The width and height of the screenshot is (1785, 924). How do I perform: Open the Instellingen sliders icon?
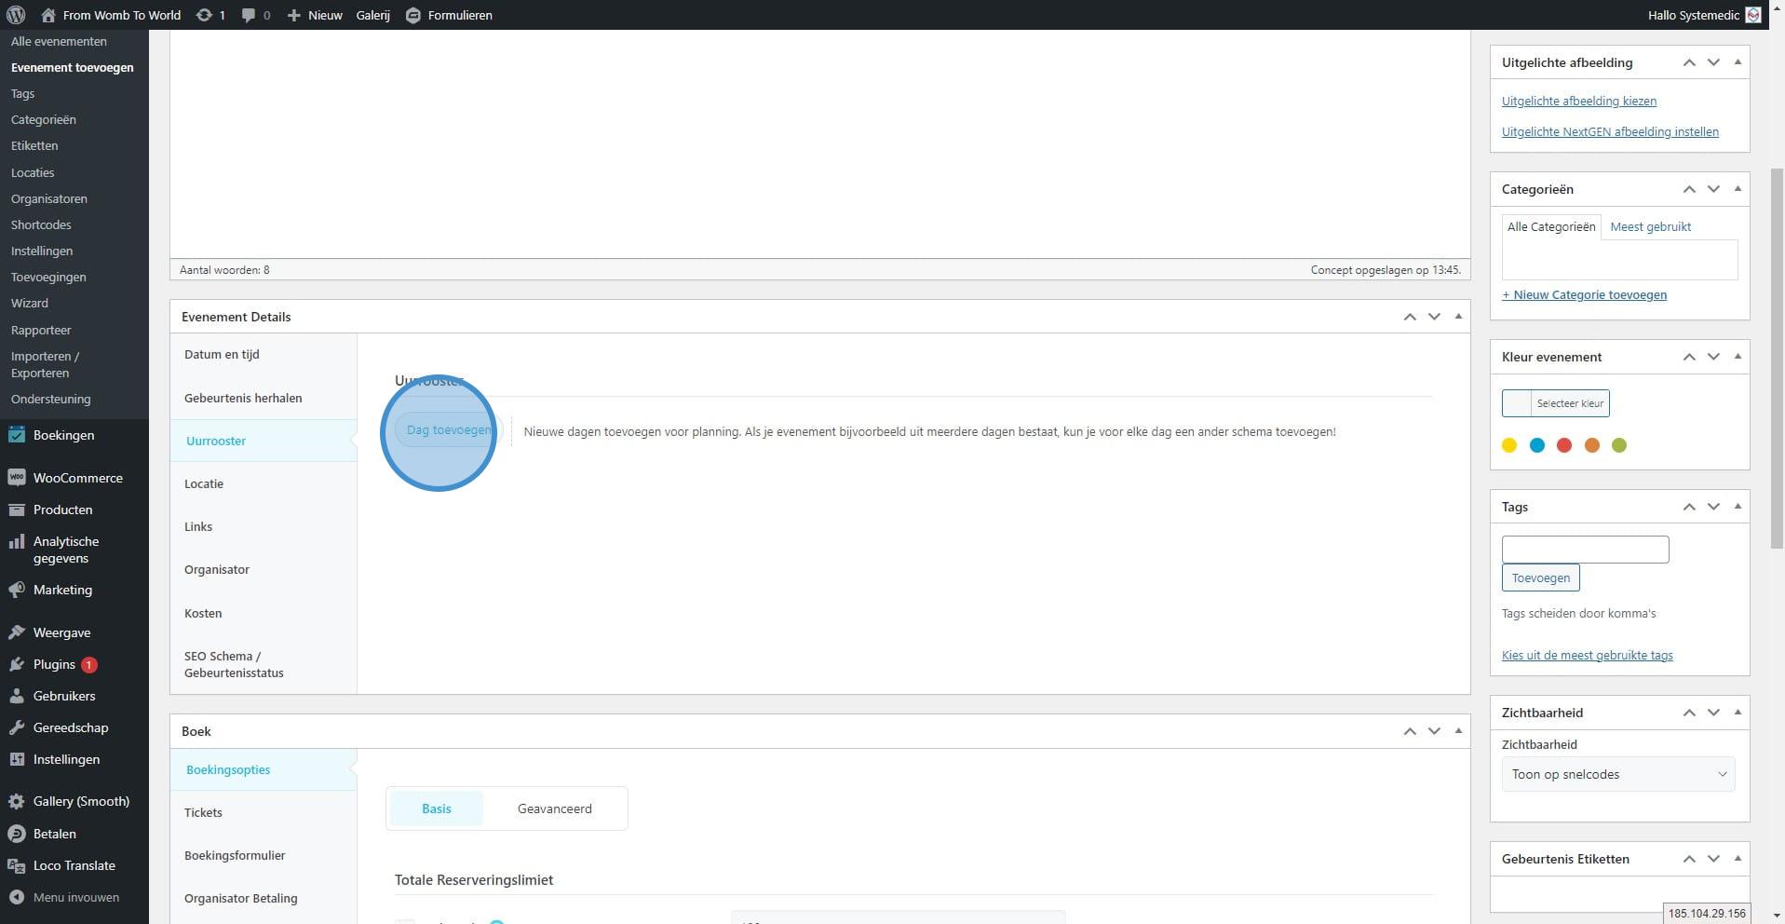(16, 759)
